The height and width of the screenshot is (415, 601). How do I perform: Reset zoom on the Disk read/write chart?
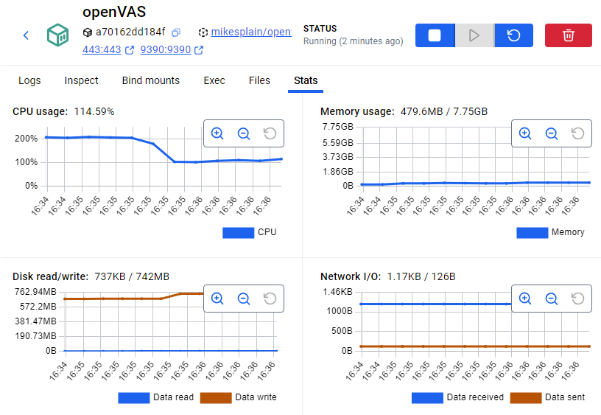[270, 299]
